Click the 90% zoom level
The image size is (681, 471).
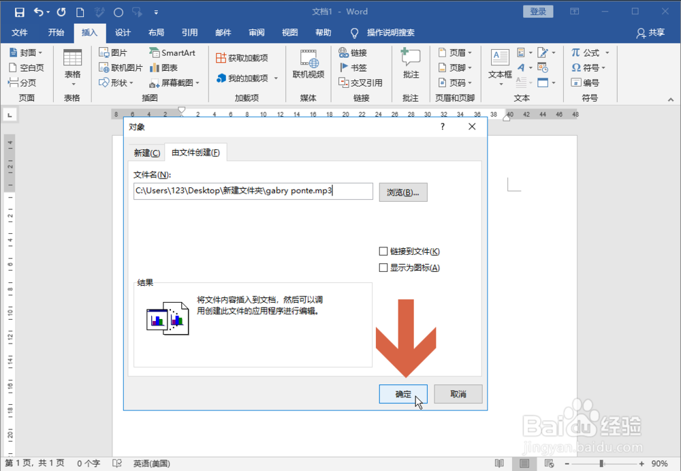659,464
